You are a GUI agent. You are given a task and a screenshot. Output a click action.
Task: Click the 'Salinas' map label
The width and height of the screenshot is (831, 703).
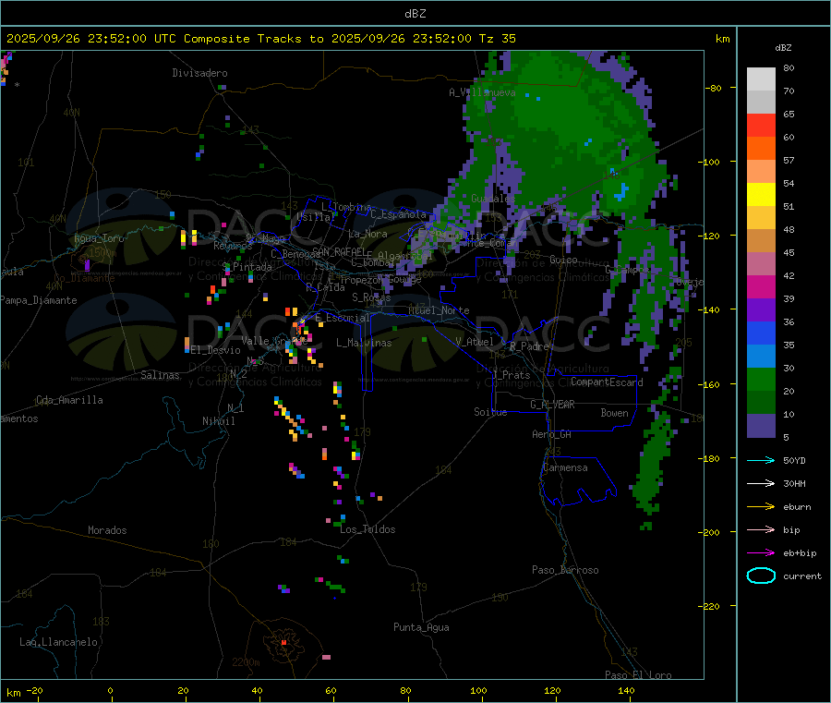tap(160, 375)
